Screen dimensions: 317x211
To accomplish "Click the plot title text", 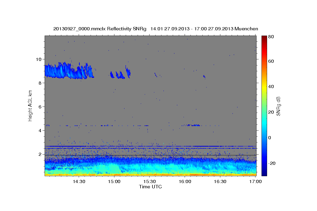I will [x=156, y=29].
